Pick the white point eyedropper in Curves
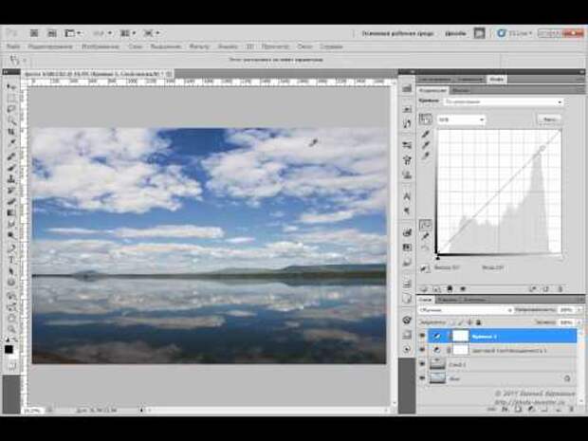588x441 pixels. (426, 156)
